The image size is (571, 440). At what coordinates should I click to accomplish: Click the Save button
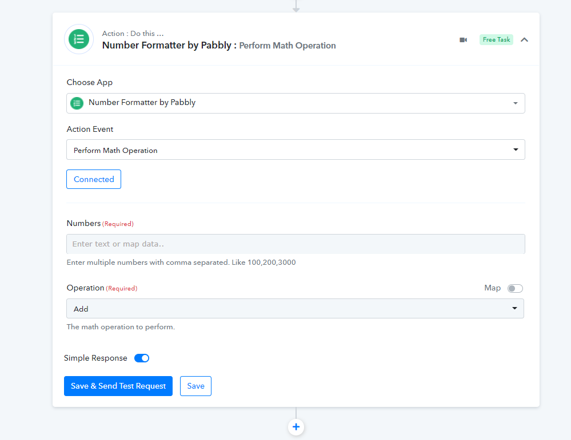pos(195,386)
